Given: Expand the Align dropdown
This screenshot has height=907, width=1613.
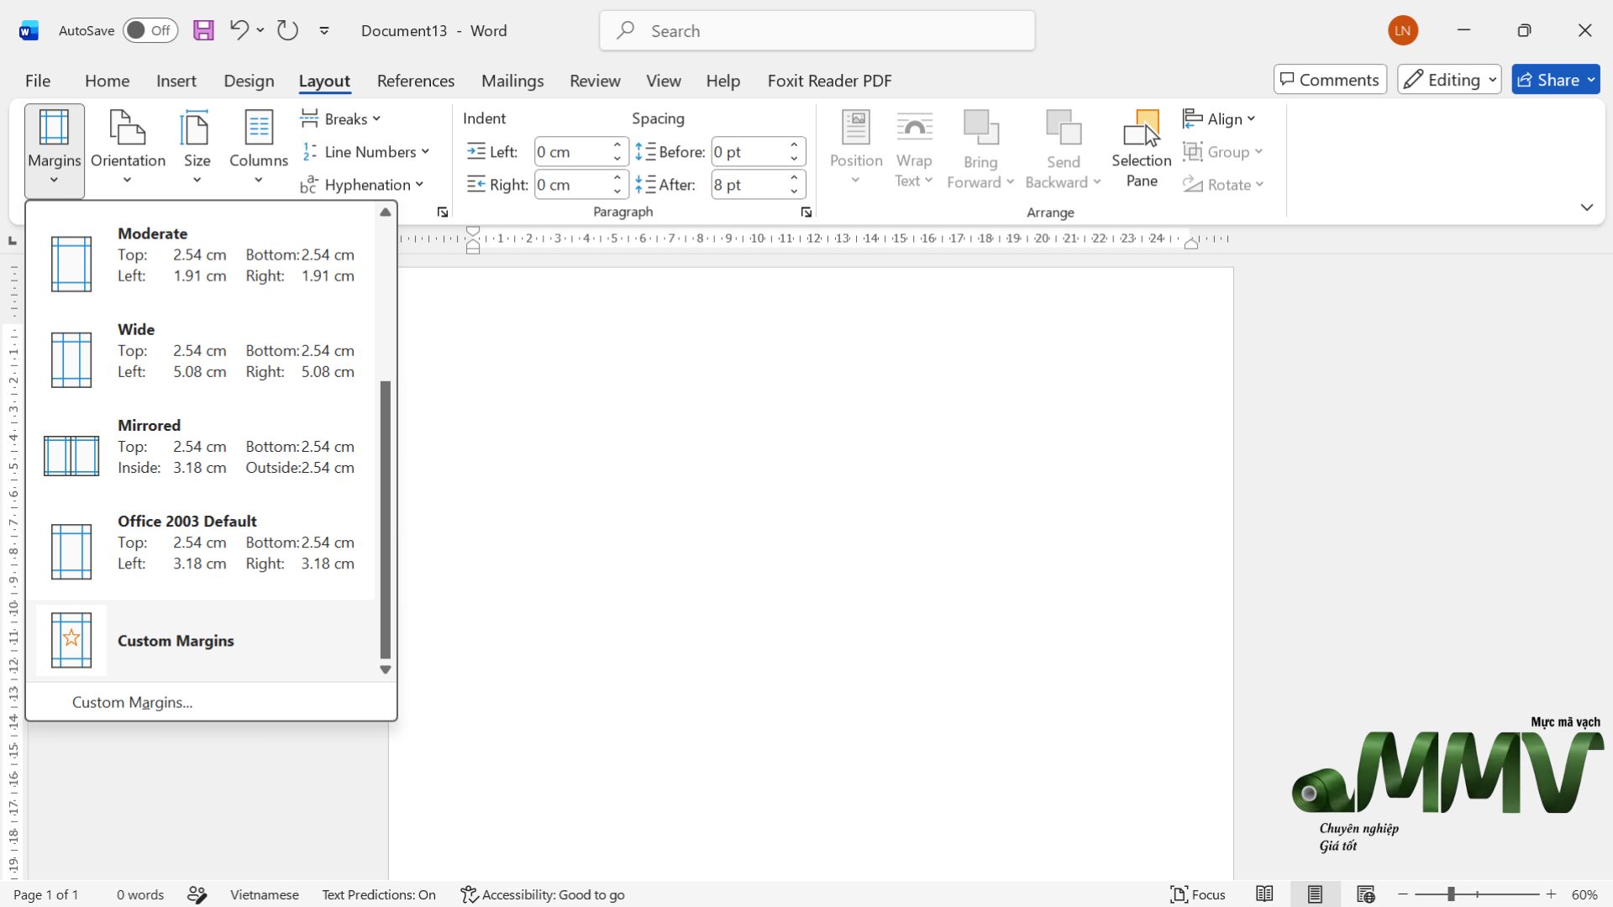Looking at the screenshot, I should [x=1219, y=119].
